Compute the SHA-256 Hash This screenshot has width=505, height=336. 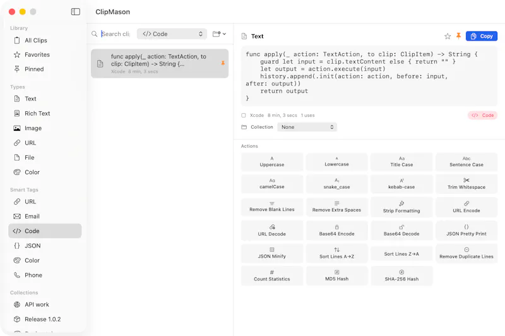(x=401, y=276)
